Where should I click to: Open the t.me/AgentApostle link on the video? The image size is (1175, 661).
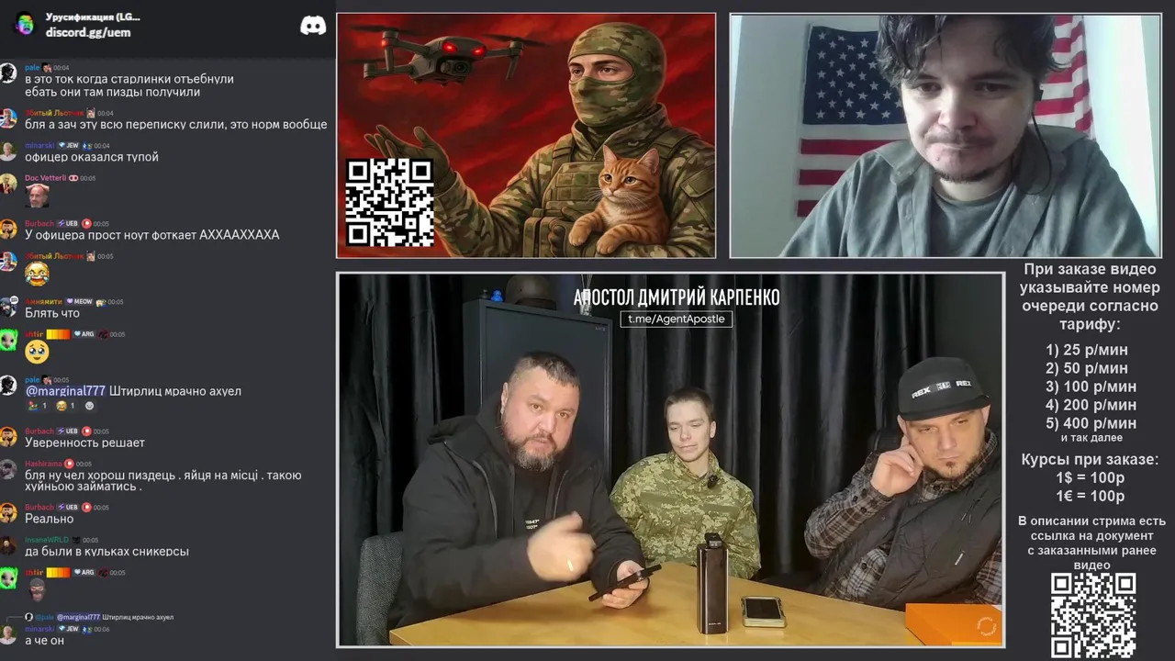[x=677, y=319]
